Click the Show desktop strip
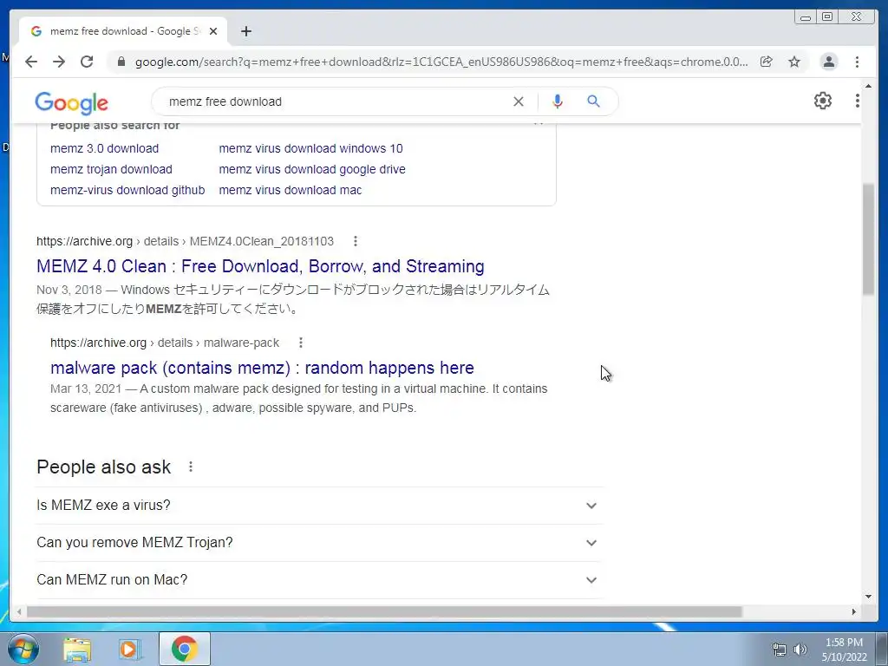The width and height of the screenshot is (888, 666). click(883, 649)
